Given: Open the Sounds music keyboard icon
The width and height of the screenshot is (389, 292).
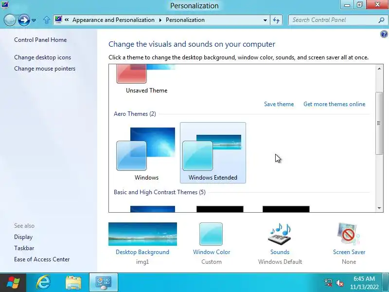Looking at the screenshot, I should pos(280,234).
